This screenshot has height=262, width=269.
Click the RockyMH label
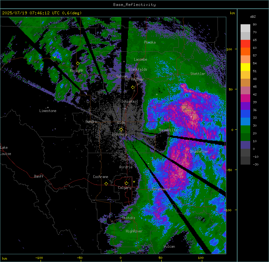click(76, 71)
